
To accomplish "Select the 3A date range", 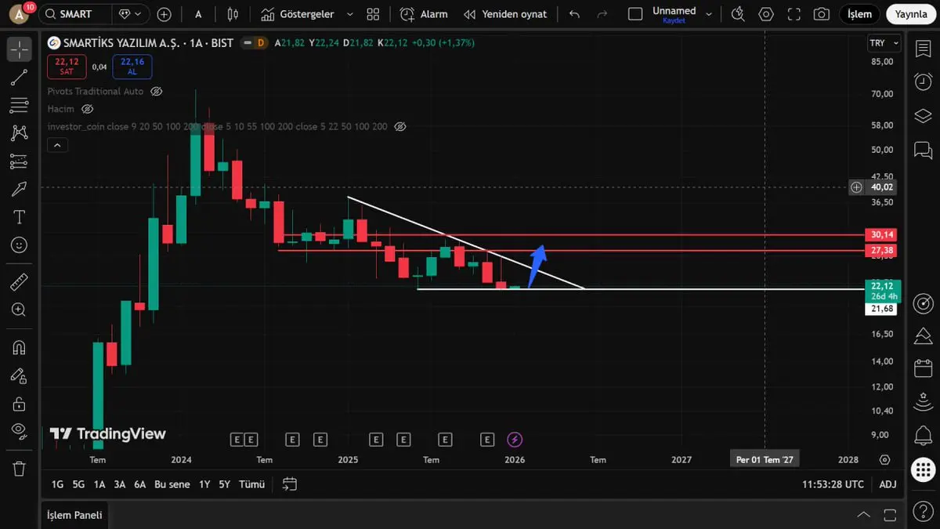I will (x=120, y=484).
